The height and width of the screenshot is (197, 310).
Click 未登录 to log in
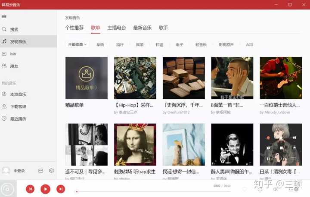click(x=19, y=171)
